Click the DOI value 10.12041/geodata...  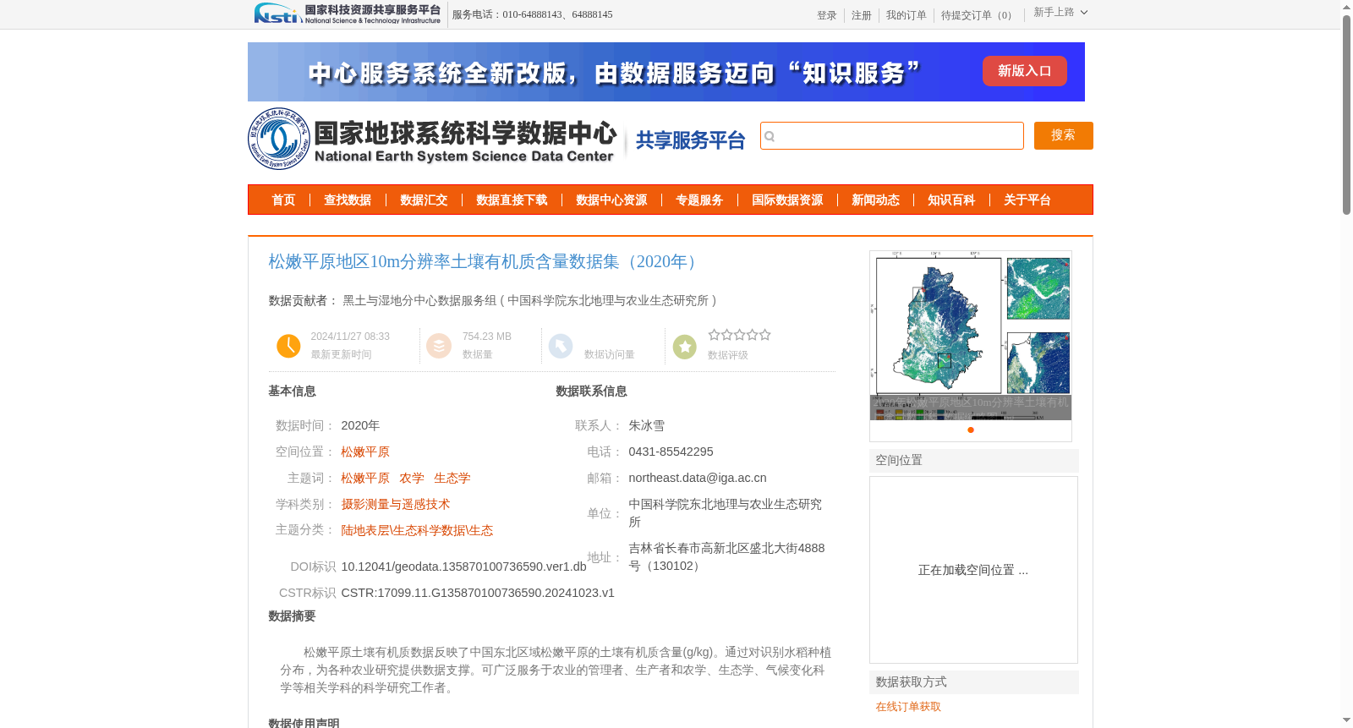click(463, 567)
